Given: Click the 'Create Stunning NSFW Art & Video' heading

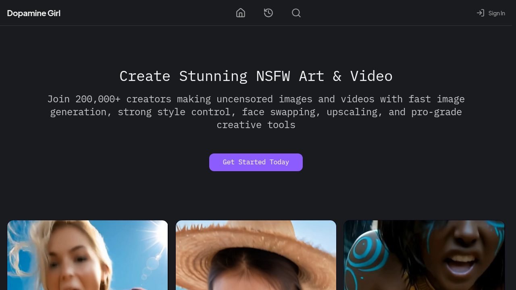Looking at the screenshot, I should 256,76.
